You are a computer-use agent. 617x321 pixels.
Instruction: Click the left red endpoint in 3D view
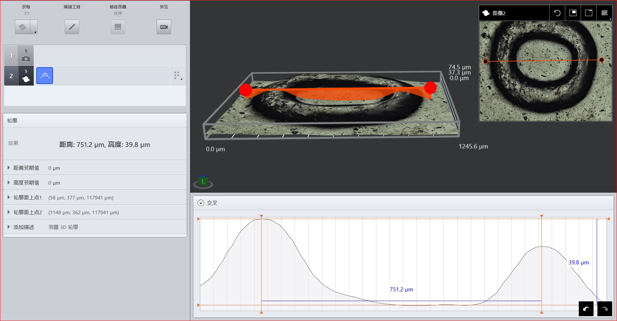246,90
